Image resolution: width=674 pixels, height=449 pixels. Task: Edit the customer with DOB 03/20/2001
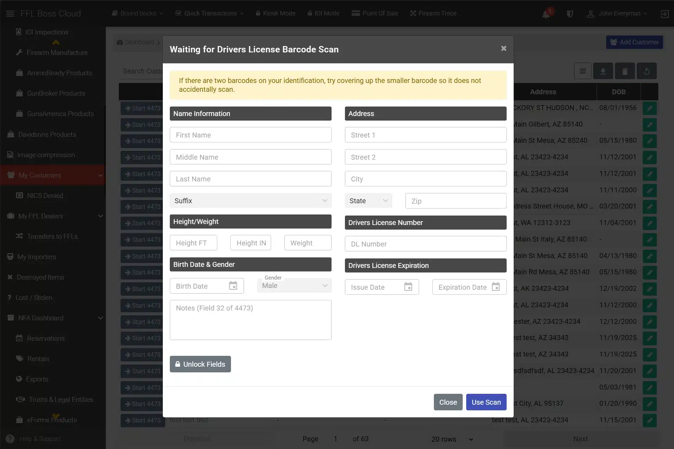[650, 206]
